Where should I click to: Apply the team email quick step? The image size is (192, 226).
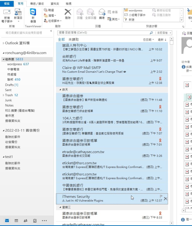point(135,15)
